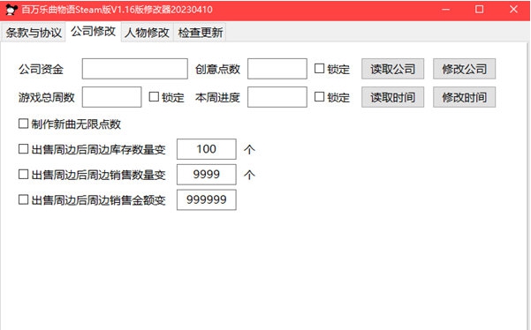The height and width of the screenshot is (330, 531).
Task: Minimize the trainer window
Action: click(445, 10)
